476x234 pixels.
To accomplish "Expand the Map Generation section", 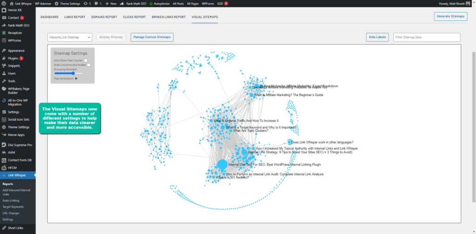I will click(76, 78).
